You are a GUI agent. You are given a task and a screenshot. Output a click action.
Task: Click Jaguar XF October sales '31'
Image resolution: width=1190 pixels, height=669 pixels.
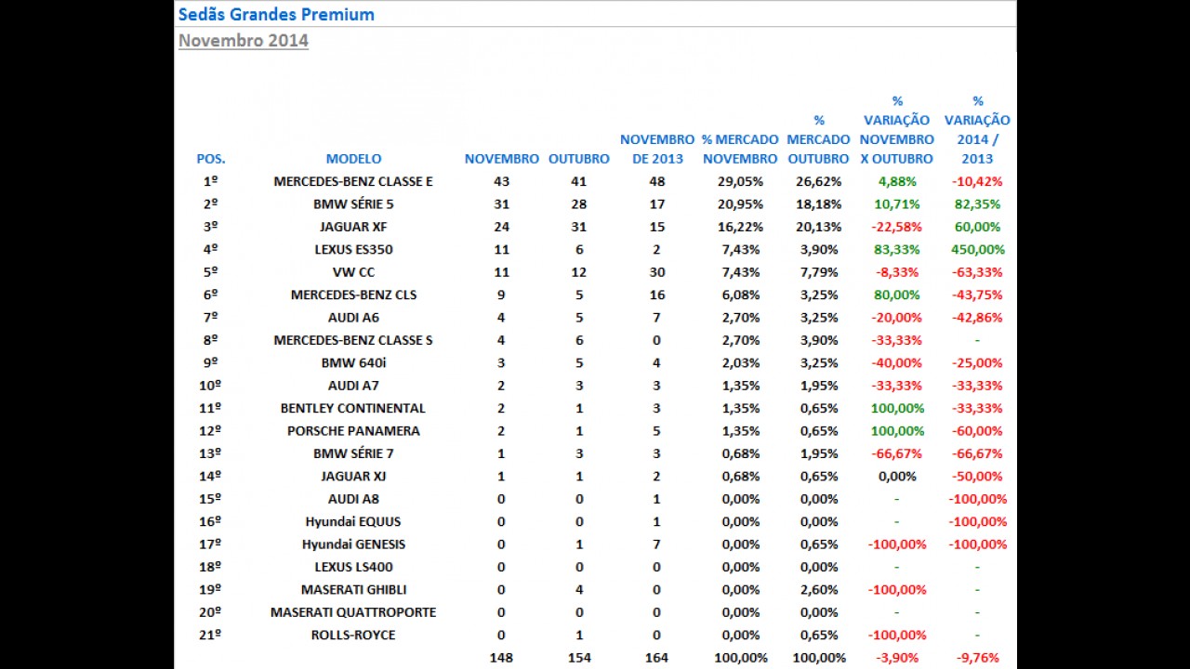click(579, 227)
